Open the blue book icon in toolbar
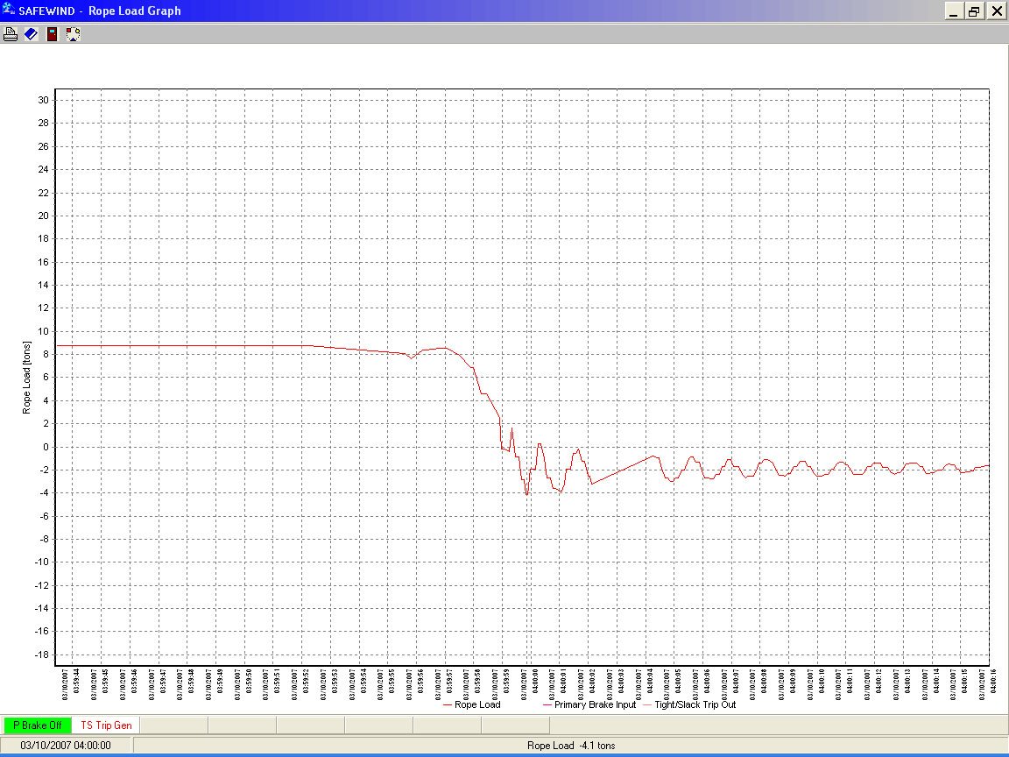The height and width of the screenshot is (757, 1009). [31, 34]
